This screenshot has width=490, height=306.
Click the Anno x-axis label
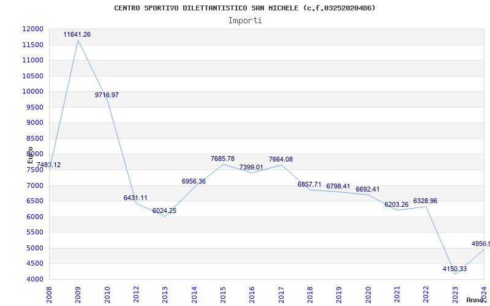475,300
